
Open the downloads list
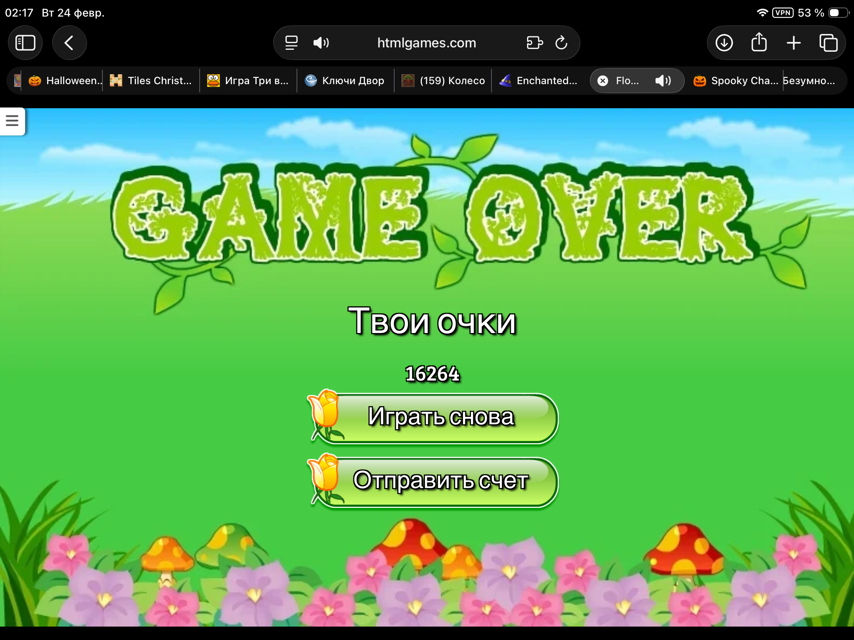(724, 43)
